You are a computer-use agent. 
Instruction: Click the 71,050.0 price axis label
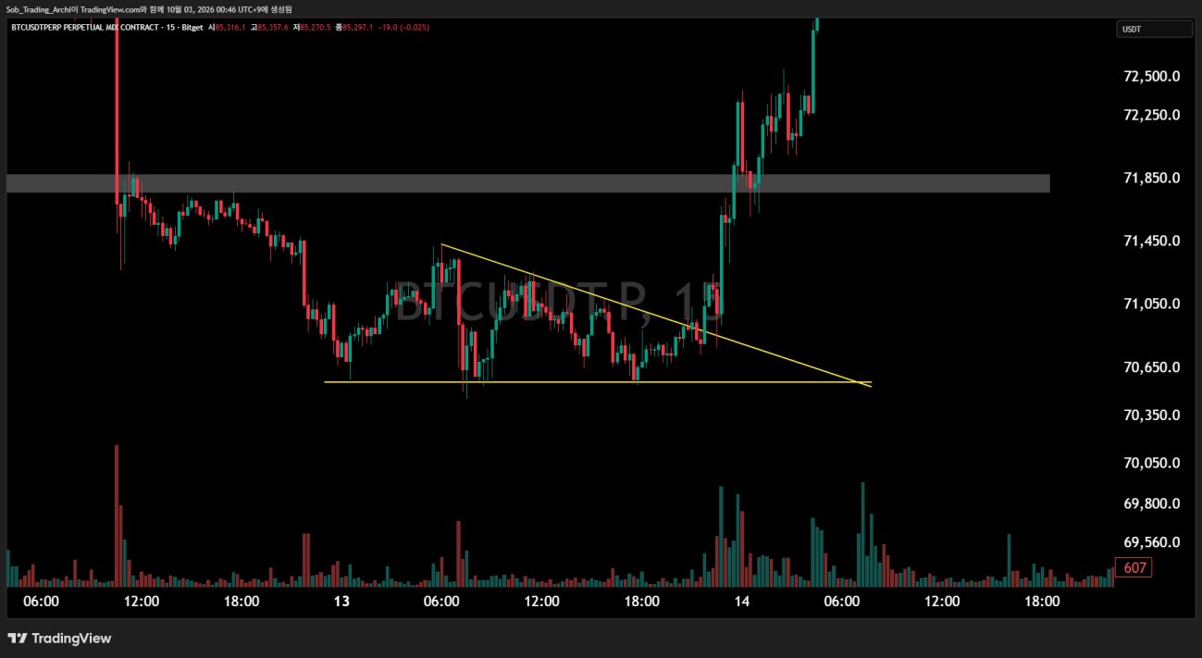tap(1151, 304)
